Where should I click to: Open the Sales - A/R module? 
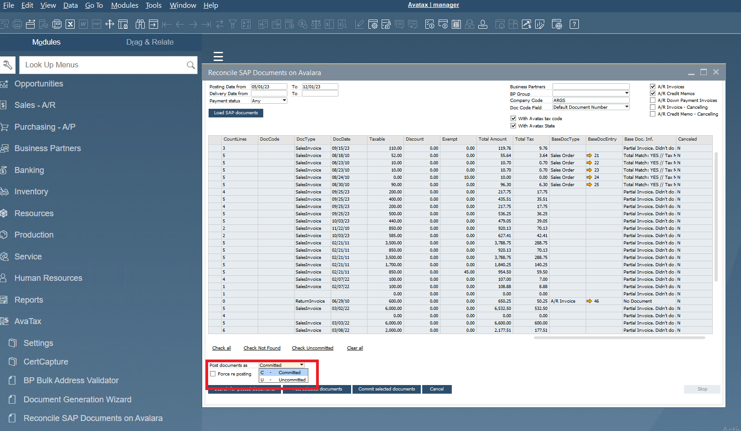click(35, 105)
